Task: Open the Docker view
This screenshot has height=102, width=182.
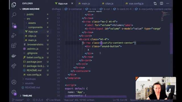Action: pos(14,56)
